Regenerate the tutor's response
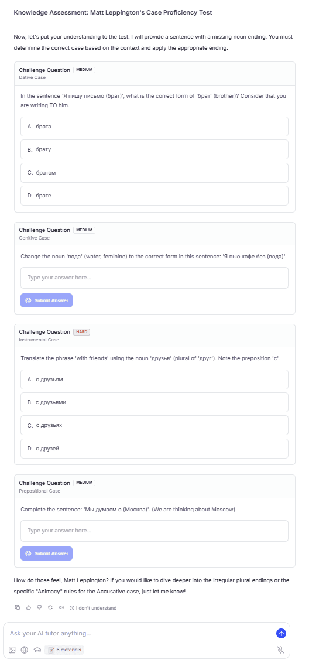This screenshot has width=309, height=663. pos(50,607)
